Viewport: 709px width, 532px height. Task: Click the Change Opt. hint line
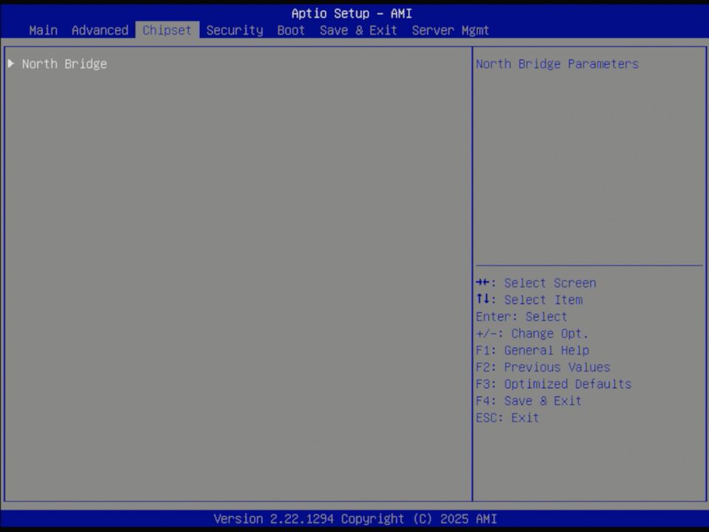point(532,333)
